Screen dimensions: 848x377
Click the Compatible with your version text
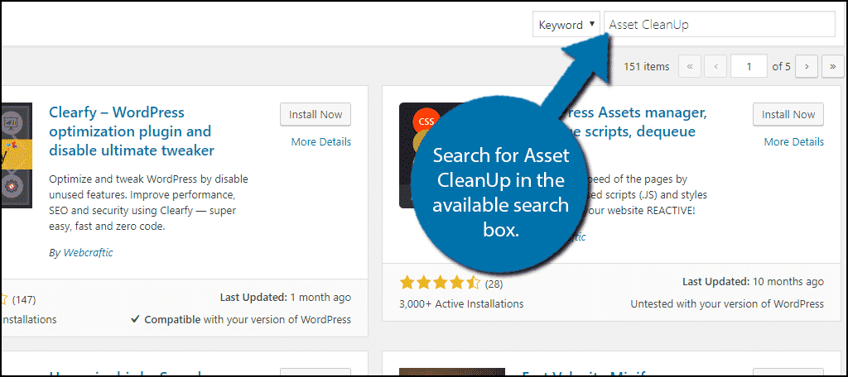[x=241, y=320]
